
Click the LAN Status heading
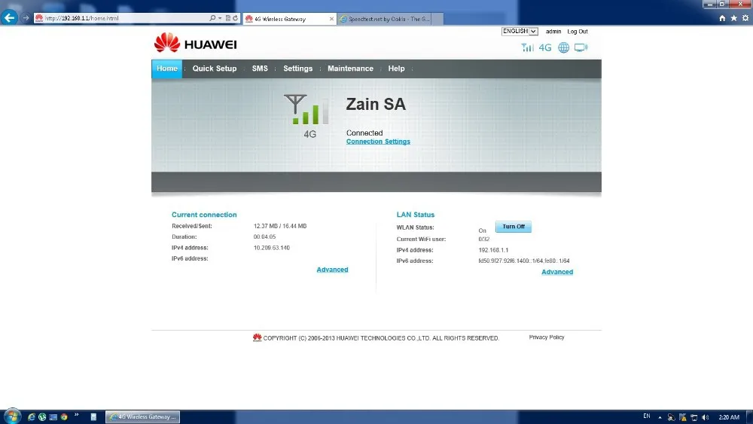click(416, 215)
